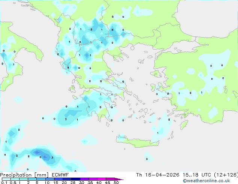The height and width of the screenshot is (184, 238).
Task: Click the '15..18 UTC' time text
Action: [x=197, y=175]
